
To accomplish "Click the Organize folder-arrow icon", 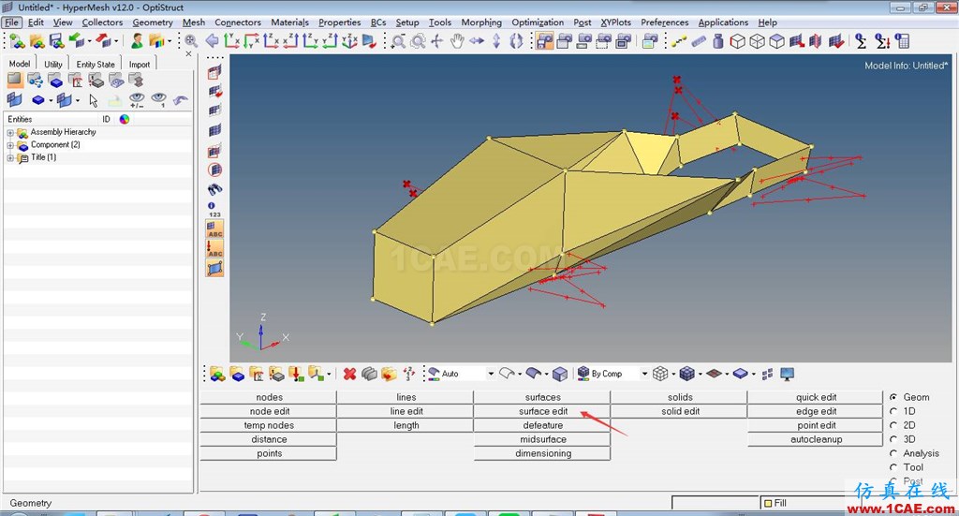I will tap(389, 374).
